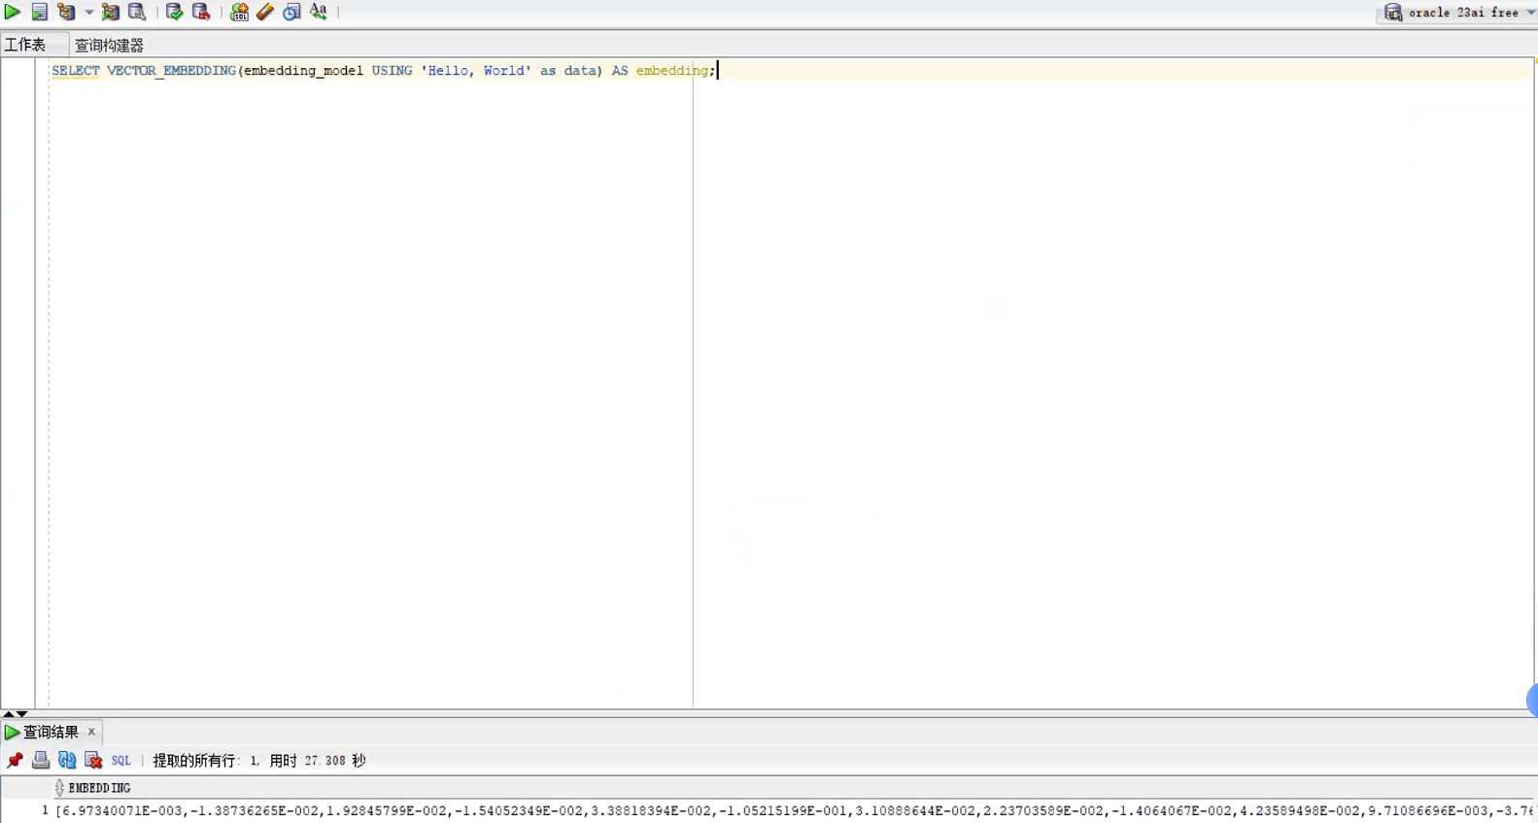The image size is (1538, 823).
Task: Commit the transaction using the toolbar icon
Action: (174, 12)
